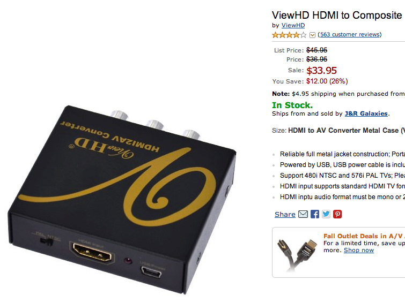
Task: Click the green In Stock availability text
Action: click(x=292, y=105)
